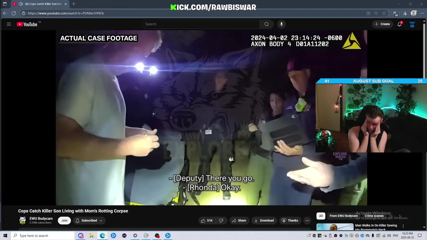
Task: Open the volume speaker tray icon
Action: (389, 236)
